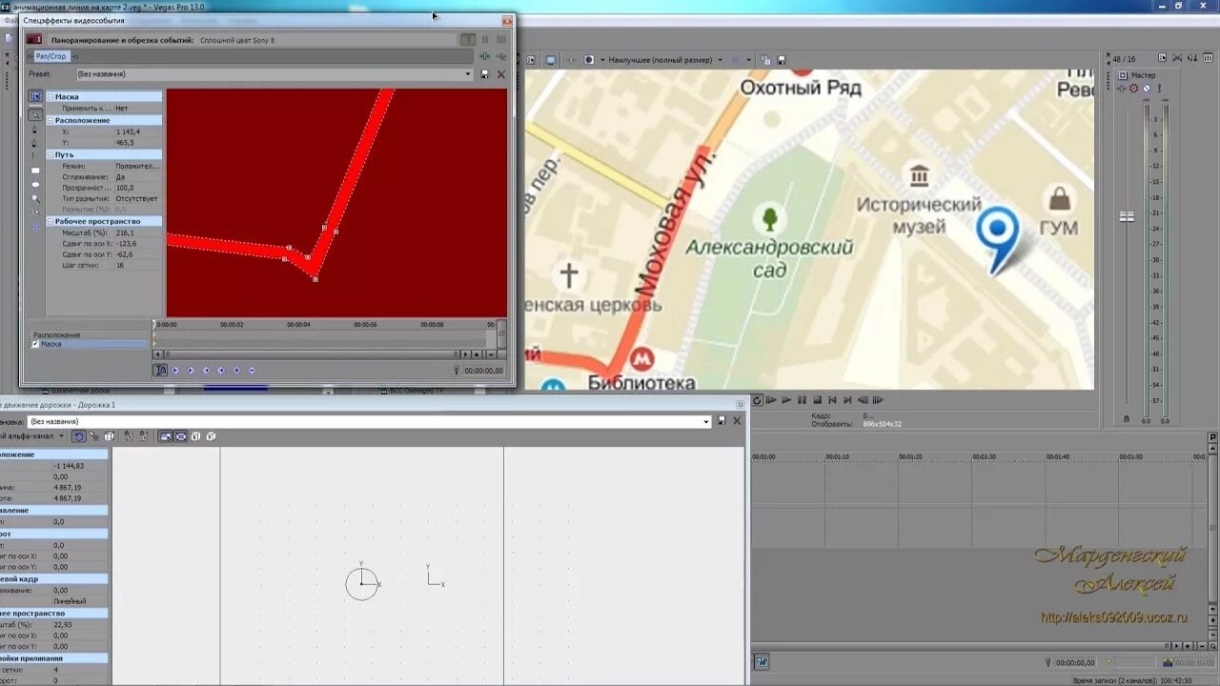Adjust the Мастер volume fader

1127,216
